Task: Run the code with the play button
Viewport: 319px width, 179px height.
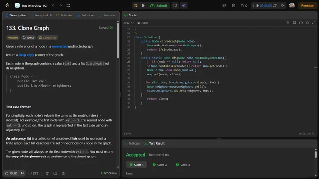Action: [143, 6]
